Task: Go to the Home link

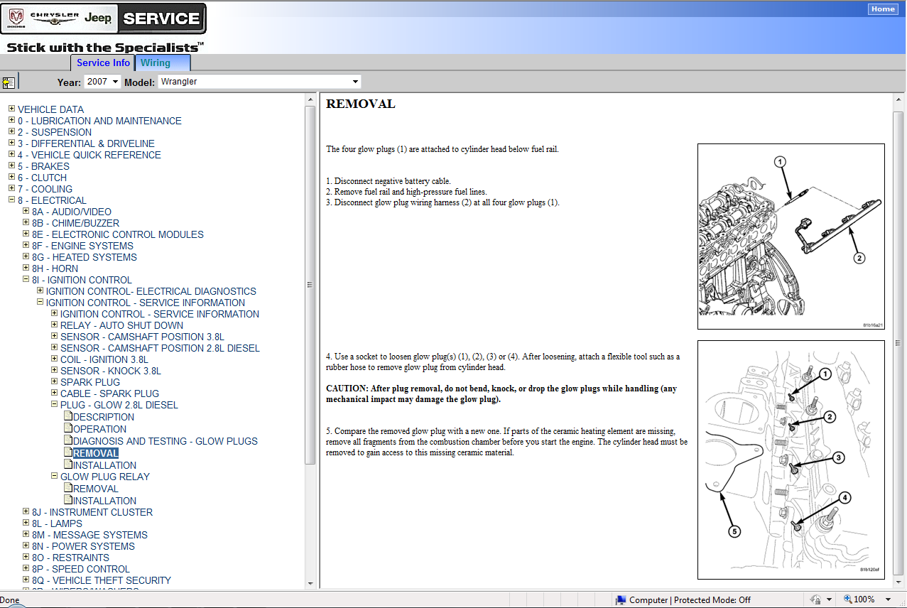Action: [883, 9]
